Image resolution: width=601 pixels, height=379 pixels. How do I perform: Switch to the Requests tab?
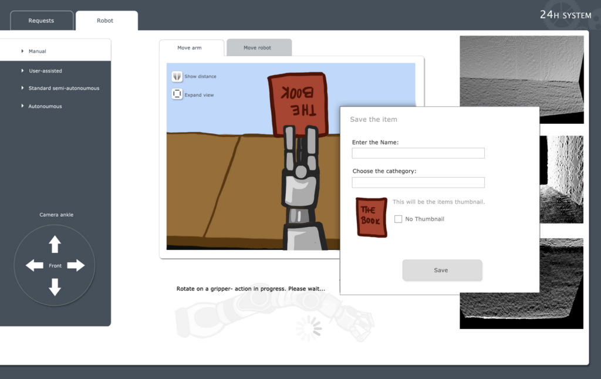(x=41, y=21)
